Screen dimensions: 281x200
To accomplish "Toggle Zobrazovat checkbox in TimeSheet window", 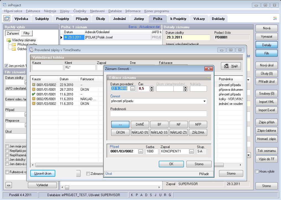I will click(x=88, y=173).
